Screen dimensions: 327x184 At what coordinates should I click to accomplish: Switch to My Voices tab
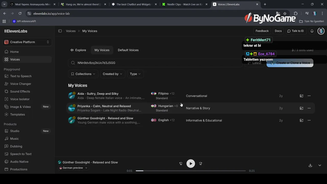pyautogui.click(x=102, y=50)
